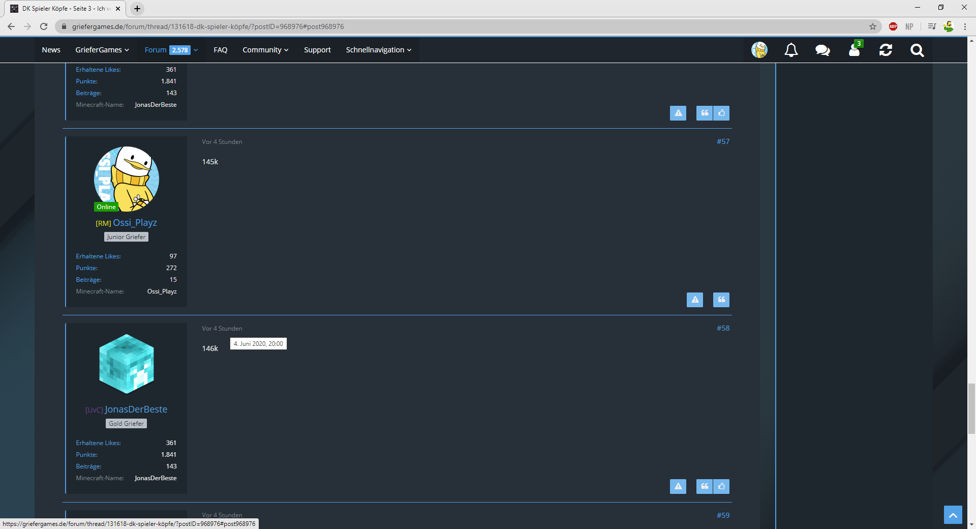Expand the Schnellnavigation dropdown menu
976x529 pixels.
pyautogui.click(x=379, y=50)
